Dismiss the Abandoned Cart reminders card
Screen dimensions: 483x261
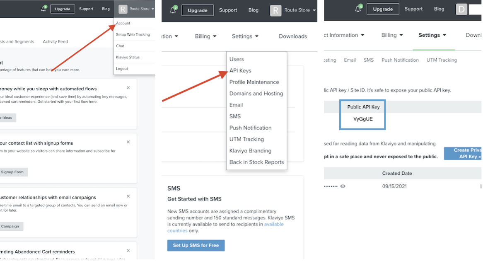coord(128,251)
